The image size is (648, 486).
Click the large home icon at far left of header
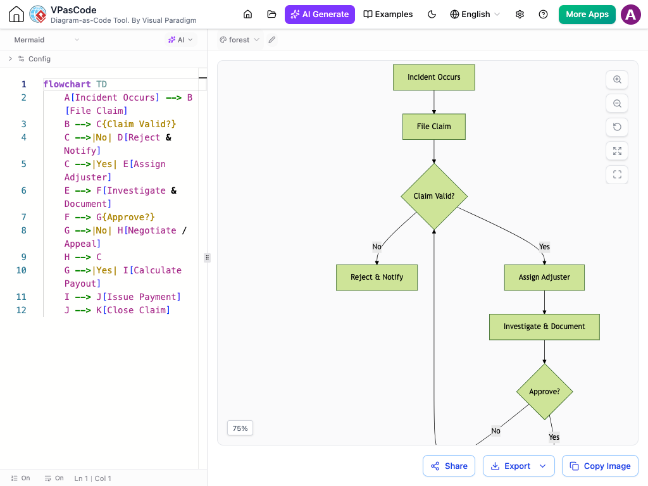pyautogui.click(x=16, y=15)
